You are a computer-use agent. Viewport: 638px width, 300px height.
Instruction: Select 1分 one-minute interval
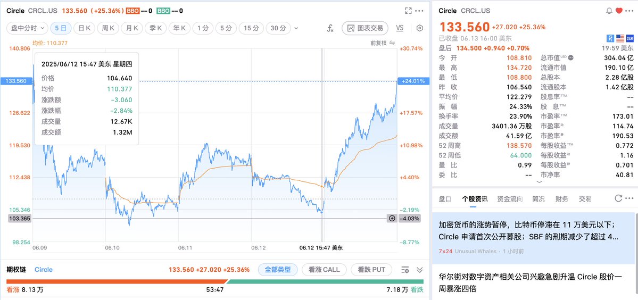(x=203, y=28)
